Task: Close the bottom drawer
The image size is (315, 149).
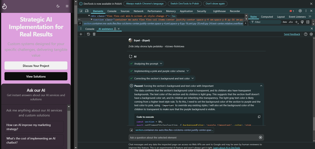Action: 312,29
